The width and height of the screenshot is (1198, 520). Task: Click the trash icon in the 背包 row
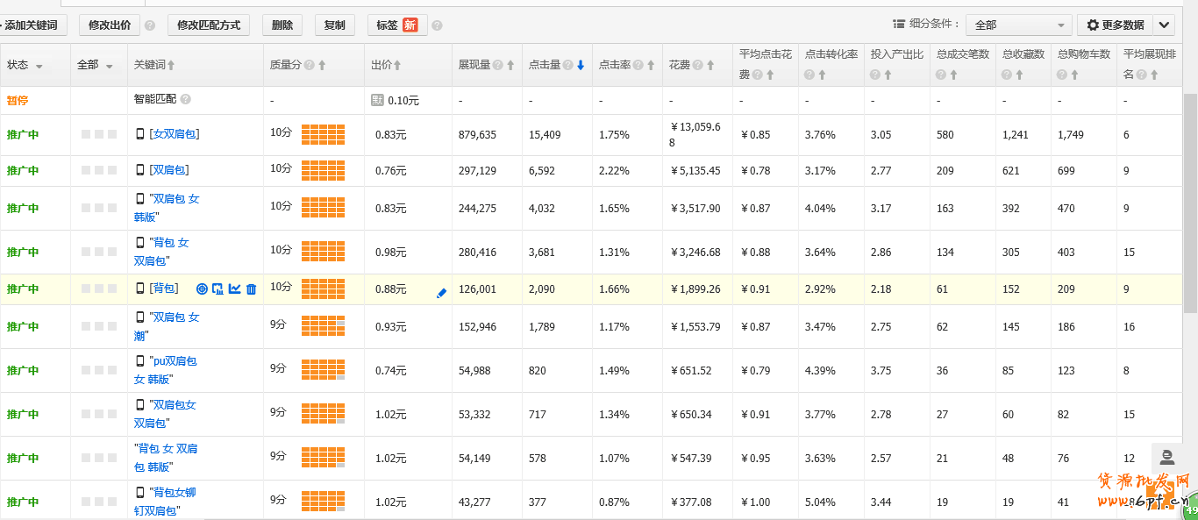[x=251, y=288]
